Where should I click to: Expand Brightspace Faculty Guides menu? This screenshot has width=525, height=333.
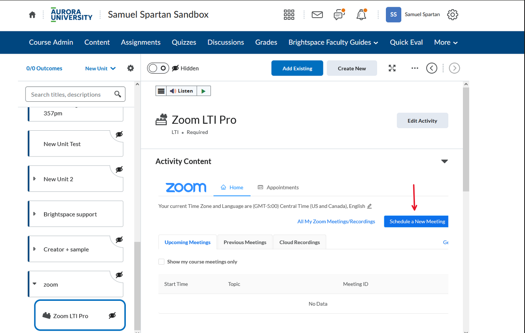pos(333,42)
